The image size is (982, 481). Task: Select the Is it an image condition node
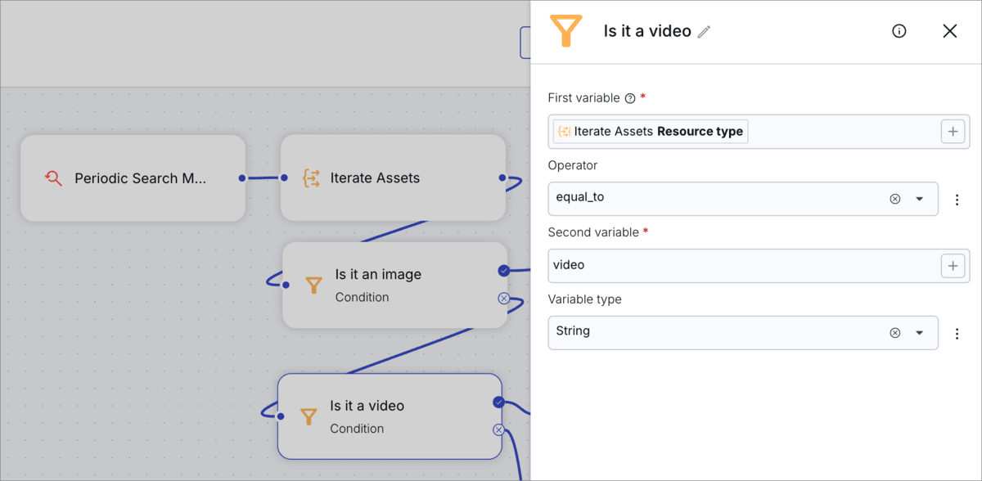tap(394, 285)
